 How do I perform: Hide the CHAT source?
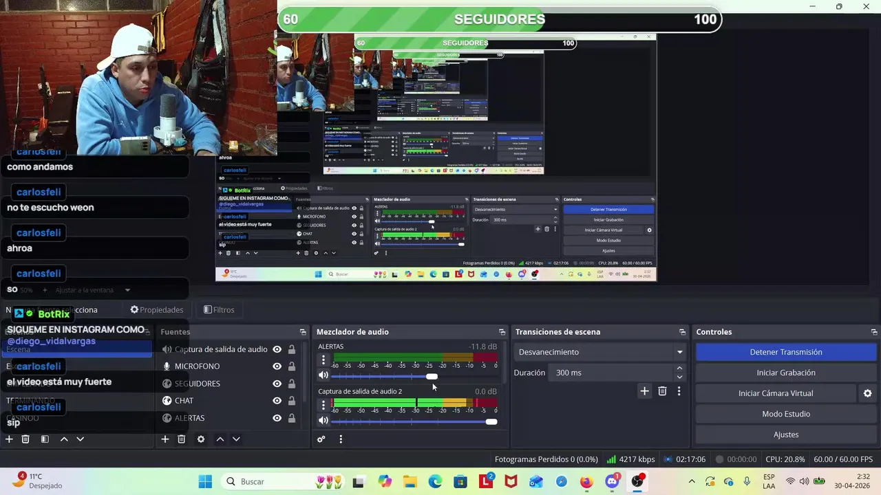pyautogui.click(x=277, y=401)
